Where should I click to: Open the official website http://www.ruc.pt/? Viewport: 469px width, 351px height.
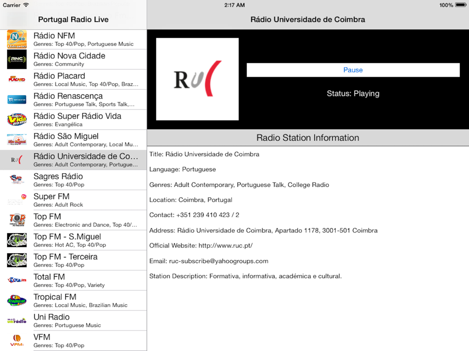tap(226, 246)
